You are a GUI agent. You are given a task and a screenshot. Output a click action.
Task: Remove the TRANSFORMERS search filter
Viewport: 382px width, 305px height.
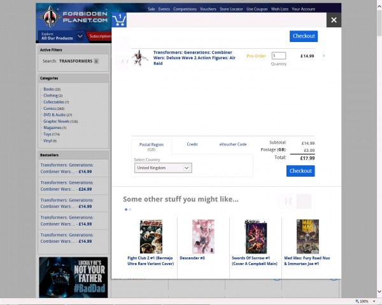click(96, 61)
